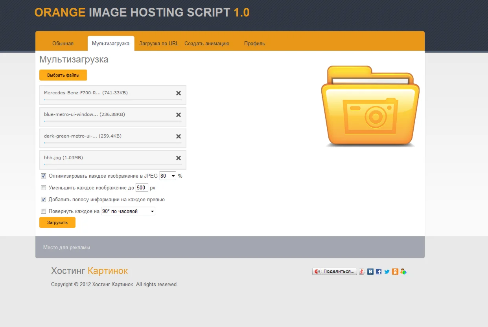Click the Orange Image Hosting Script title

click(x=142, y=13)
